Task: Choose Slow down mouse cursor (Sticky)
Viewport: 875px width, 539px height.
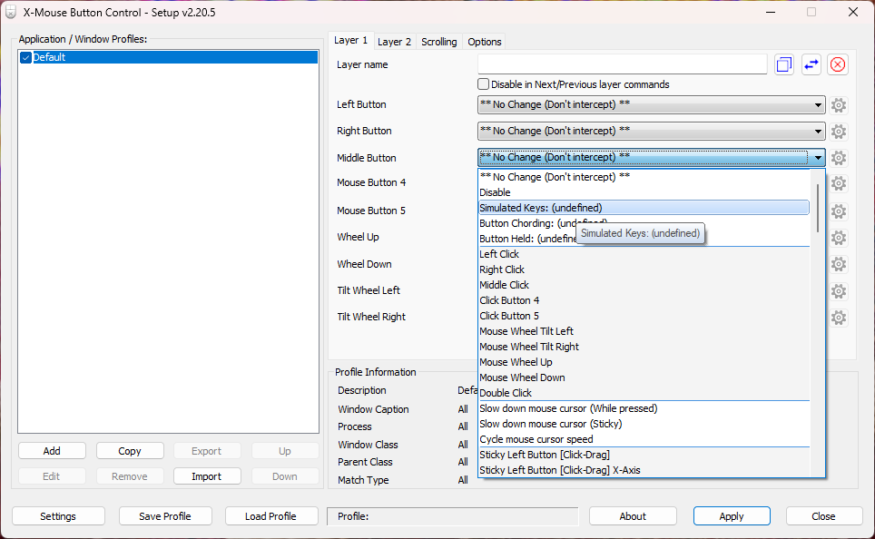Action: (x=644, y=424)
